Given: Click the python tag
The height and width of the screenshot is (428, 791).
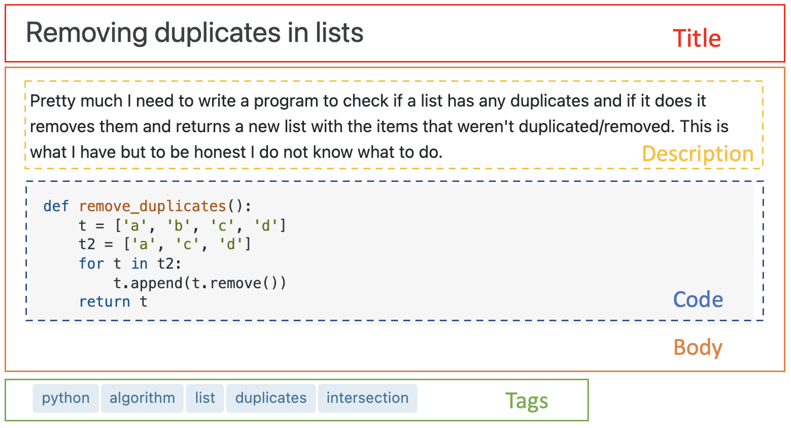Looking at the screenshot, I should tap(66, 398).
